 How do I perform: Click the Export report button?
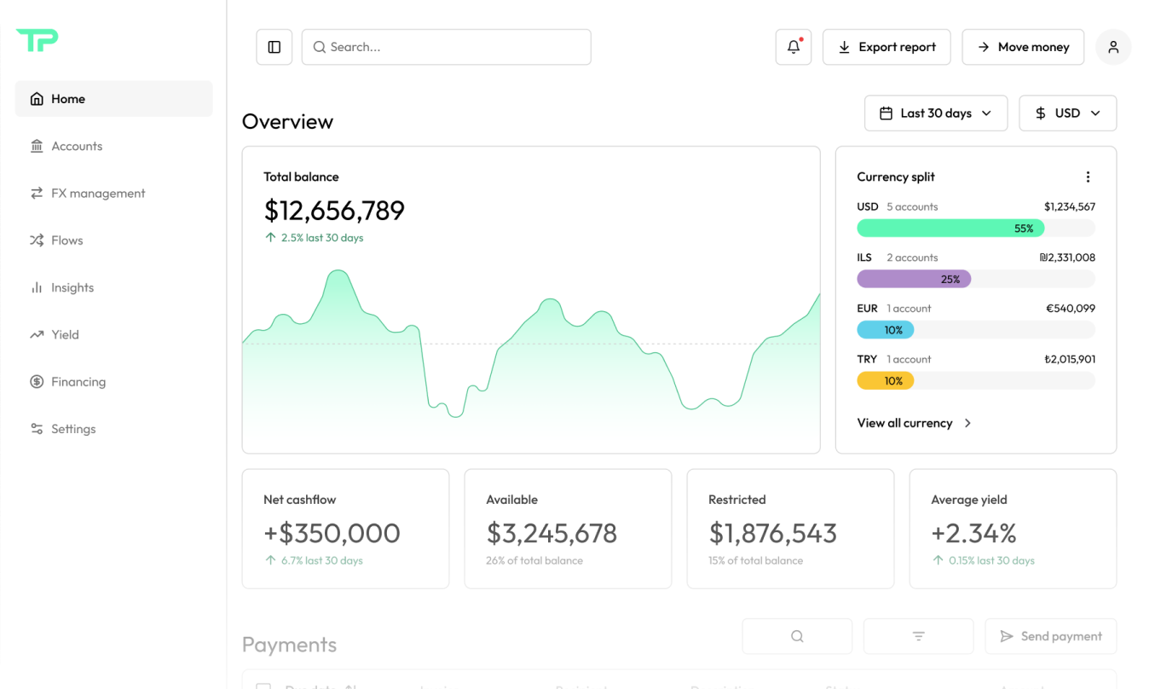click(x=887, y=47)
